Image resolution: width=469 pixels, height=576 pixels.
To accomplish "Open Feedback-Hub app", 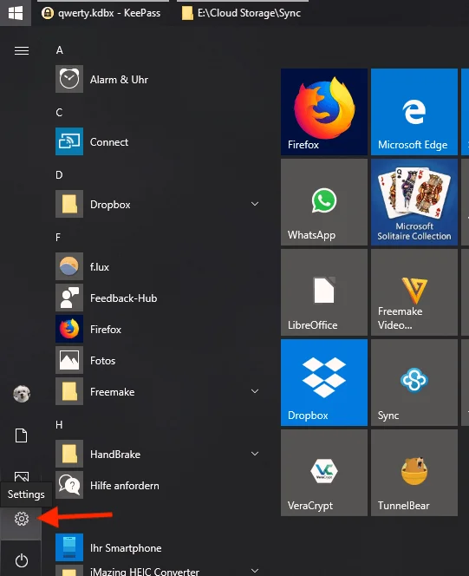I will point(158,298).
